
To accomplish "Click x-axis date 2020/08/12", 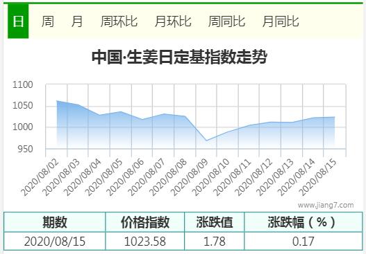I will [x=254, y=178].
